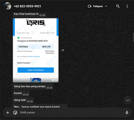The image size is (134, 120).
Task: Open the three-dot chat menu
Action: pyautogui.click(x=127, y=6)
